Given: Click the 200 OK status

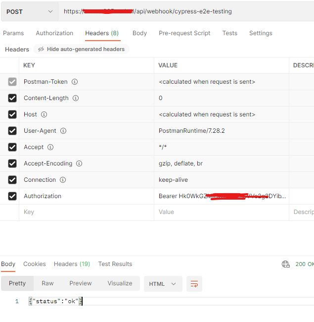Looking at the screenshot, I should 305,264.
